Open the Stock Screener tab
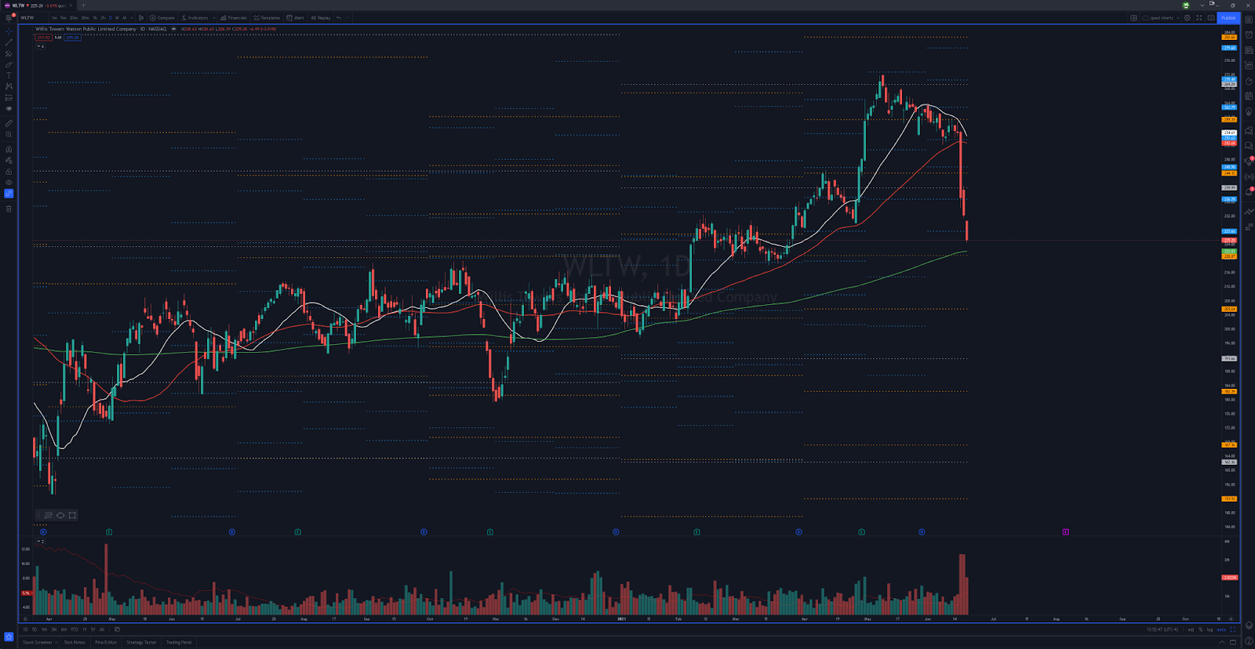This screenshot has width=1255, height=649. tap(37, 643)
